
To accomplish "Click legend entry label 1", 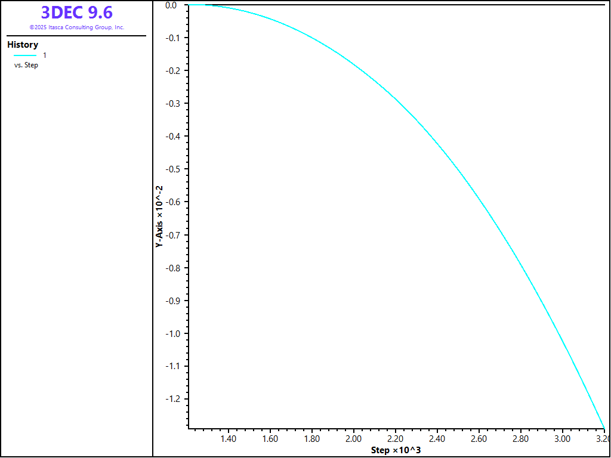I will click(x=45, y=55).
